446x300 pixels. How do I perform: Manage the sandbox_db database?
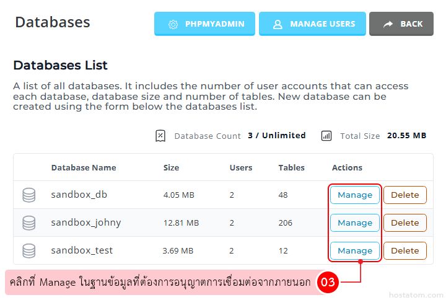354,195
